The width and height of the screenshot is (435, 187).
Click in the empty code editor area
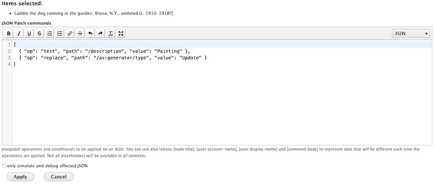[219, 105]
